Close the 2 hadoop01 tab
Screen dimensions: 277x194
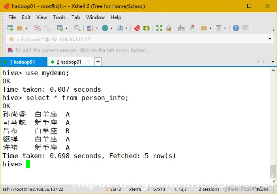coord(89,62)
